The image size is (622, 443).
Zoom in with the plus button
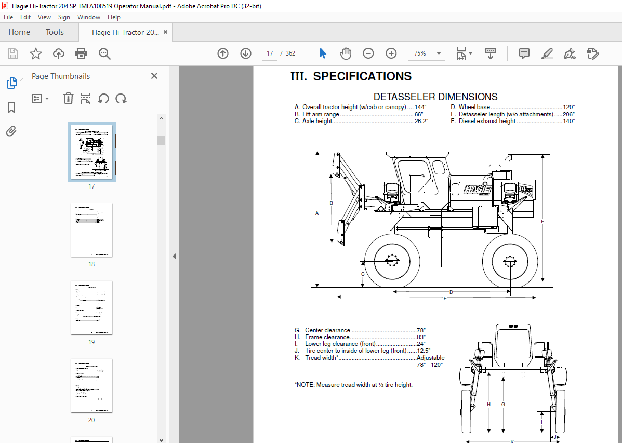point(391,53)
